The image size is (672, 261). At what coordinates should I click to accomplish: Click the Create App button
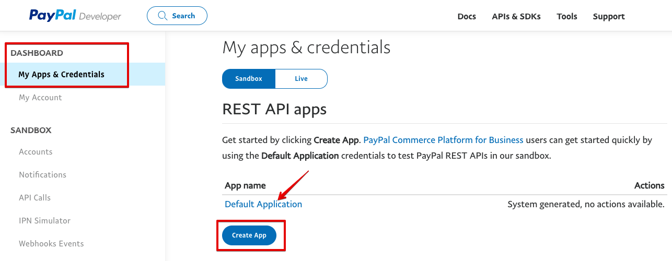click(249, 235)
